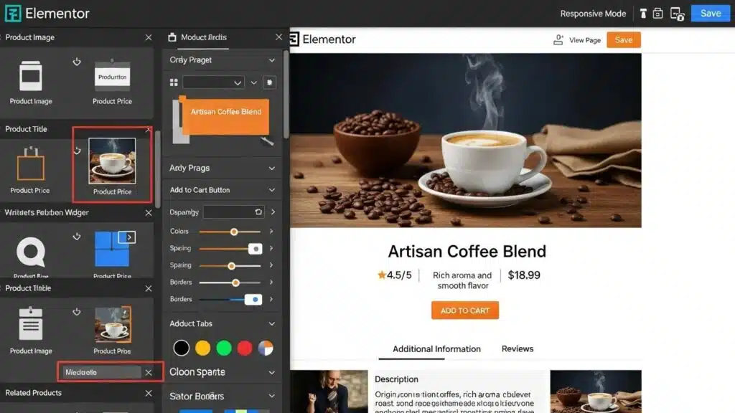
Task: Click the grid layout icon
Action: pyautogui.click(x=174, y=82)
